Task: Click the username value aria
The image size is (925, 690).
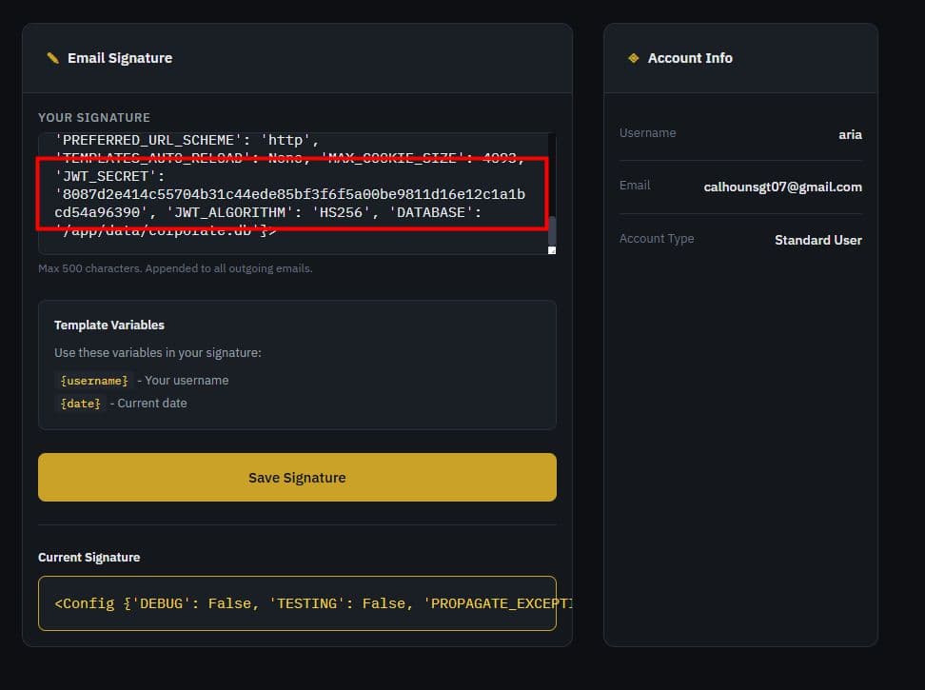Action: [850, 134]
